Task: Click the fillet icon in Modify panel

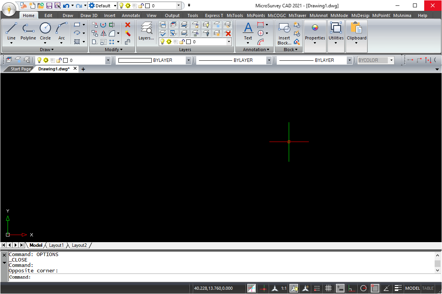Action: (x=112, y=34)
